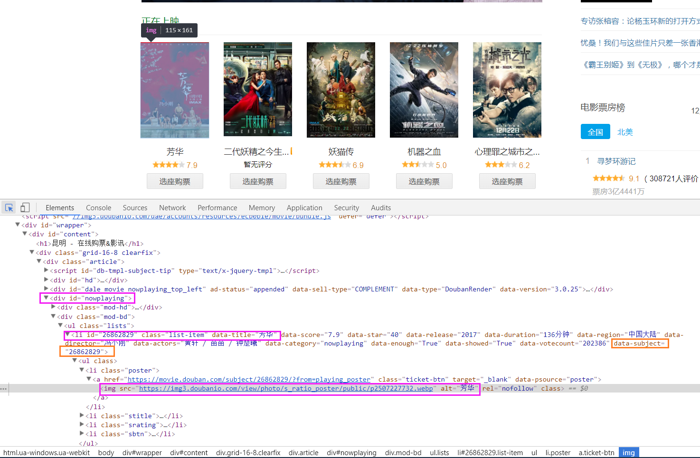Screen dimensions: 700x458
Task: Collapse the div id="nowplaying" node
Action: (x=46, y=298)
